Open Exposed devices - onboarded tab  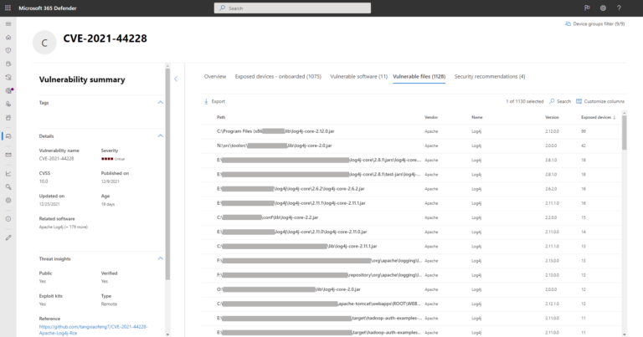click(279, 76)
